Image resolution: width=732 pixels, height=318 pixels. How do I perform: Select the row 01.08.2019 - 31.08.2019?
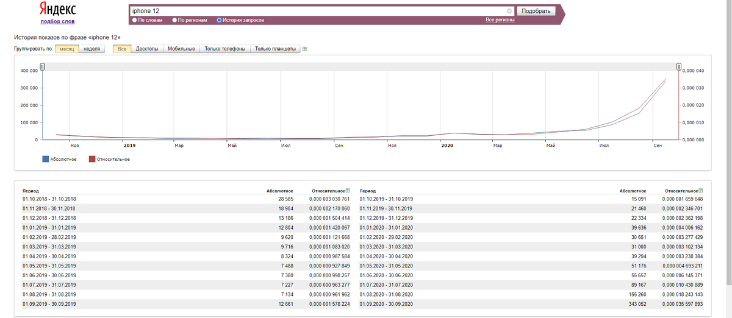pos(186,294)
